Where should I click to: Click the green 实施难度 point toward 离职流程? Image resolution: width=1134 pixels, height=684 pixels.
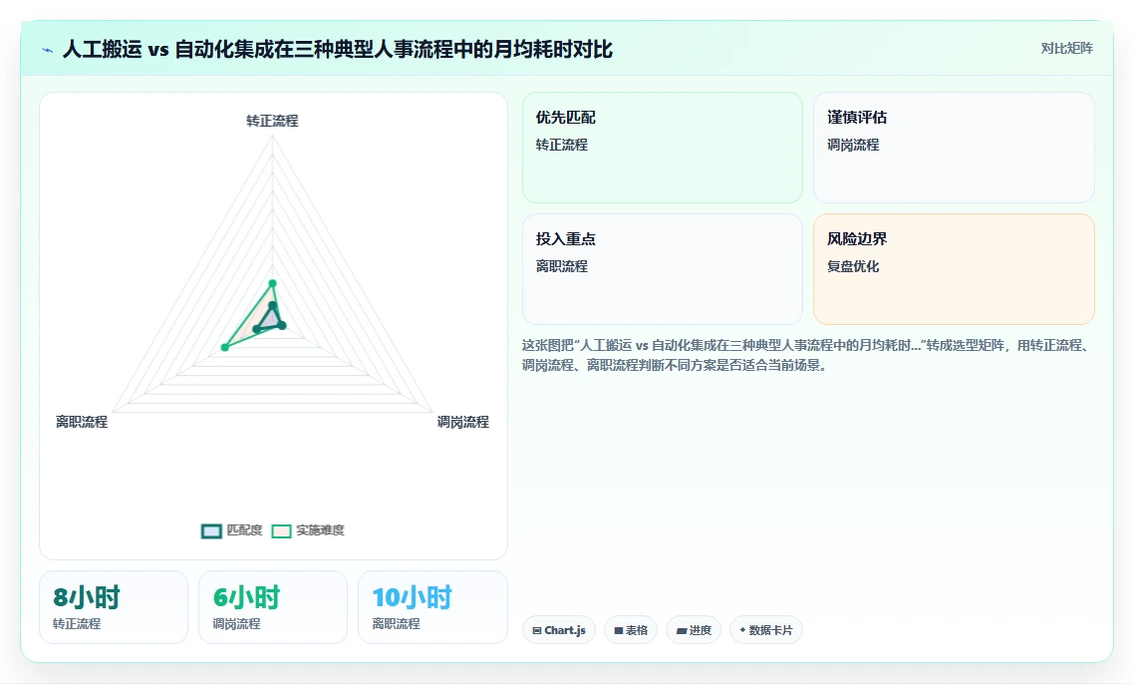click(225, 347)
